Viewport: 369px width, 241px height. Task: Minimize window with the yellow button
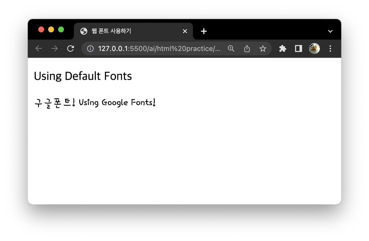pos(51,30)
